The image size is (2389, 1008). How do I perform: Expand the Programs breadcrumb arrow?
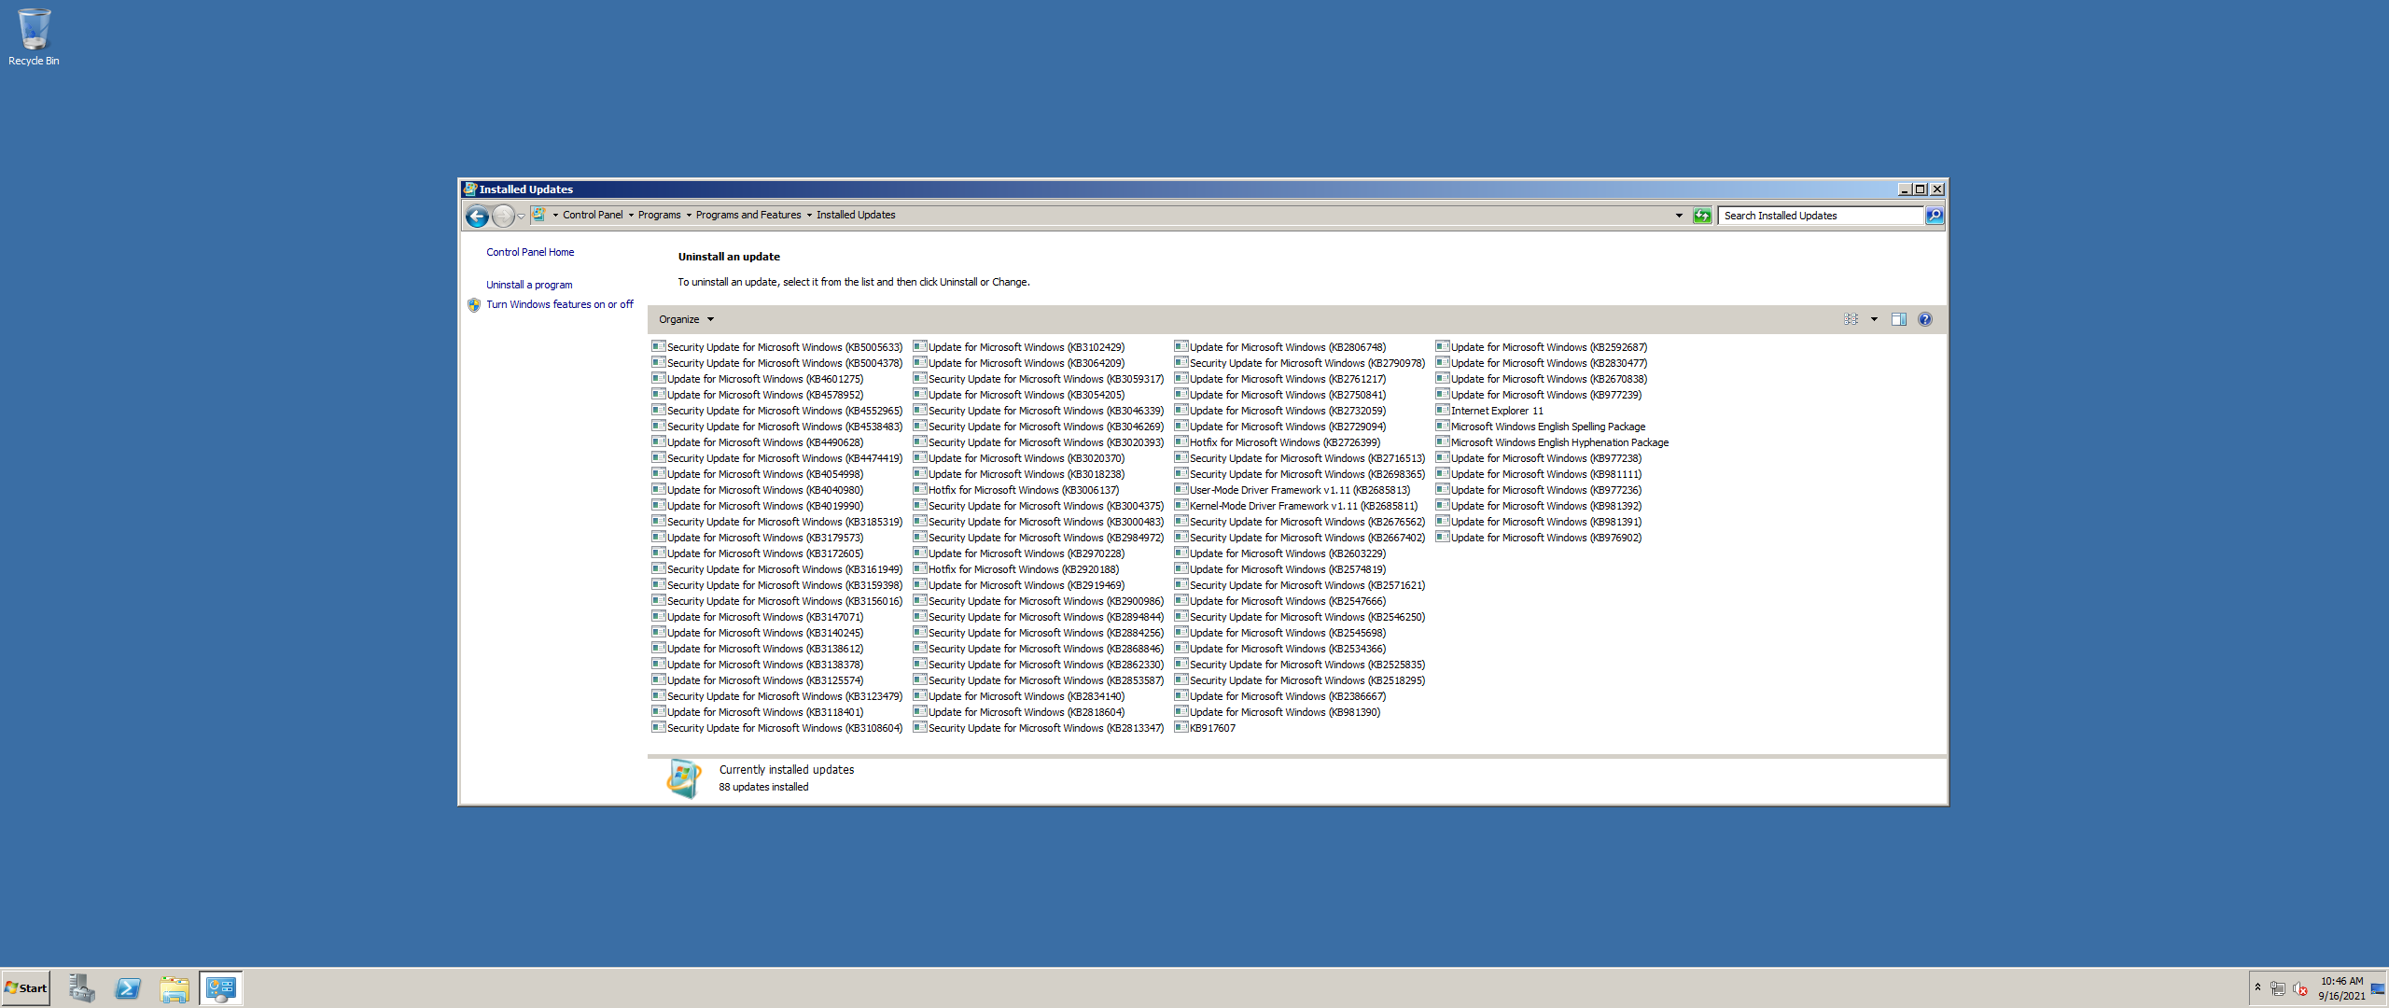(689, 216)
